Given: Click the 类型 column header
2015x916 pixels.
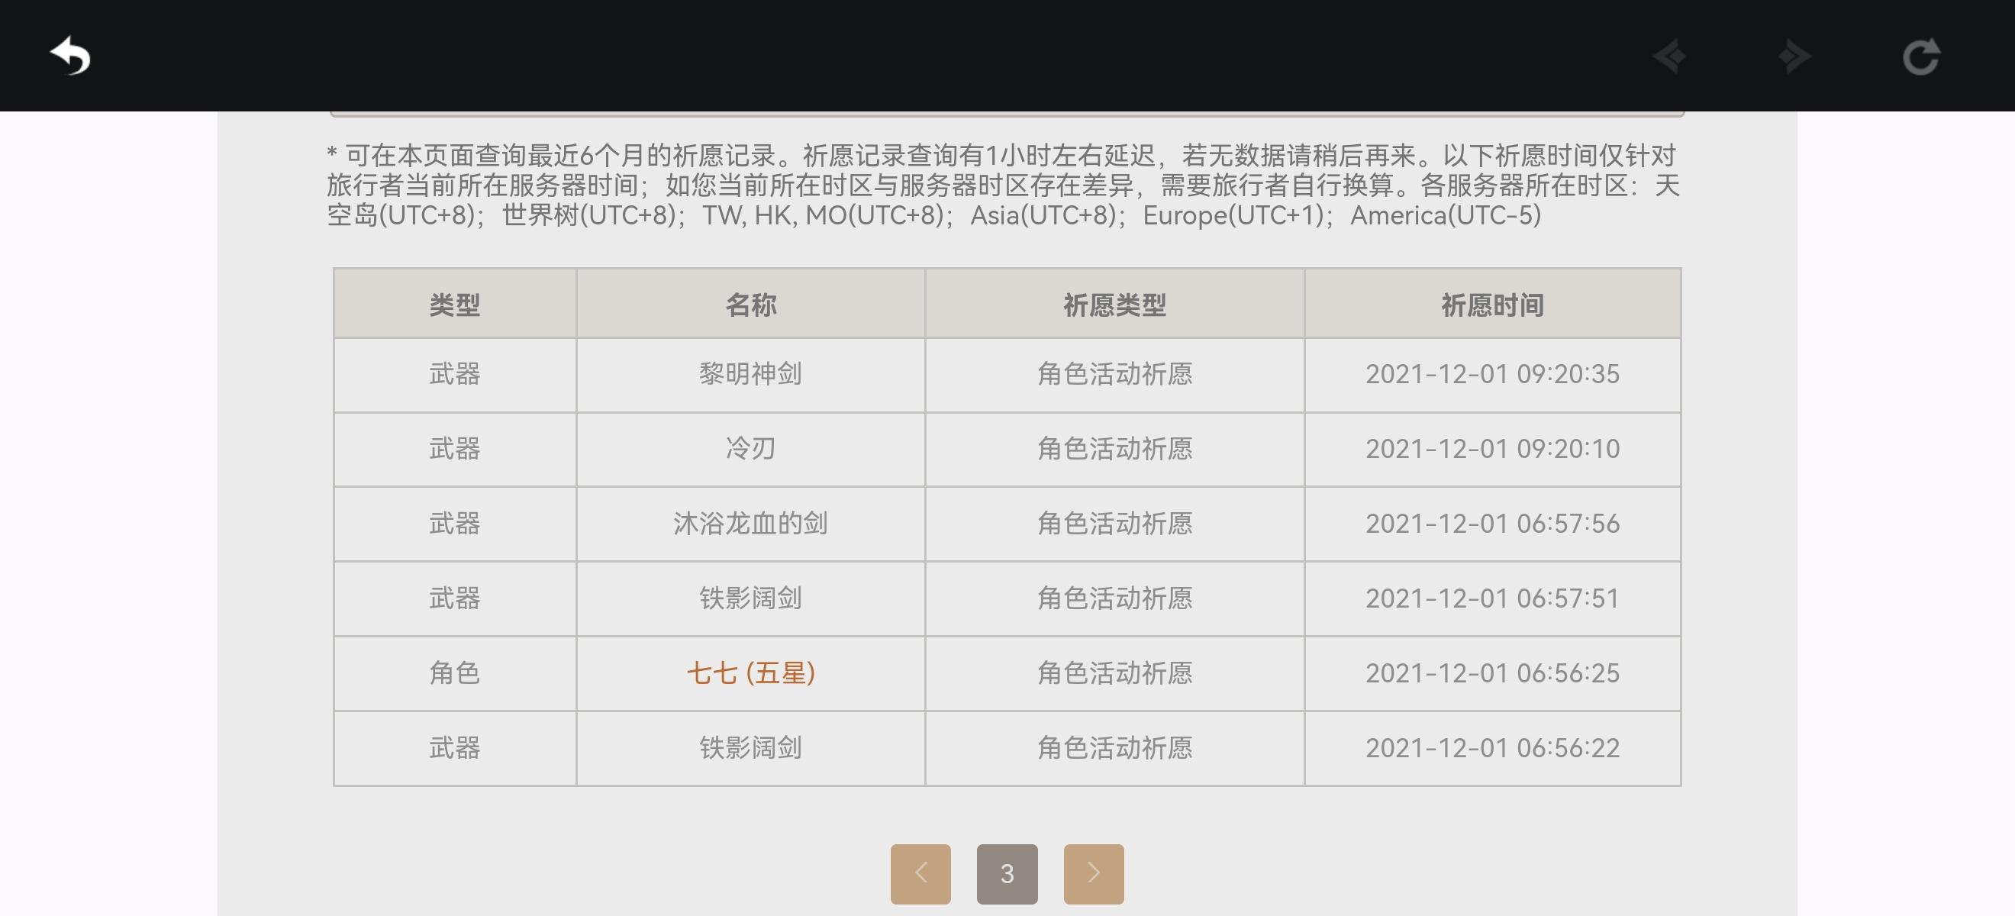Looking at the screenshot, I should click(x=454, y=305).
